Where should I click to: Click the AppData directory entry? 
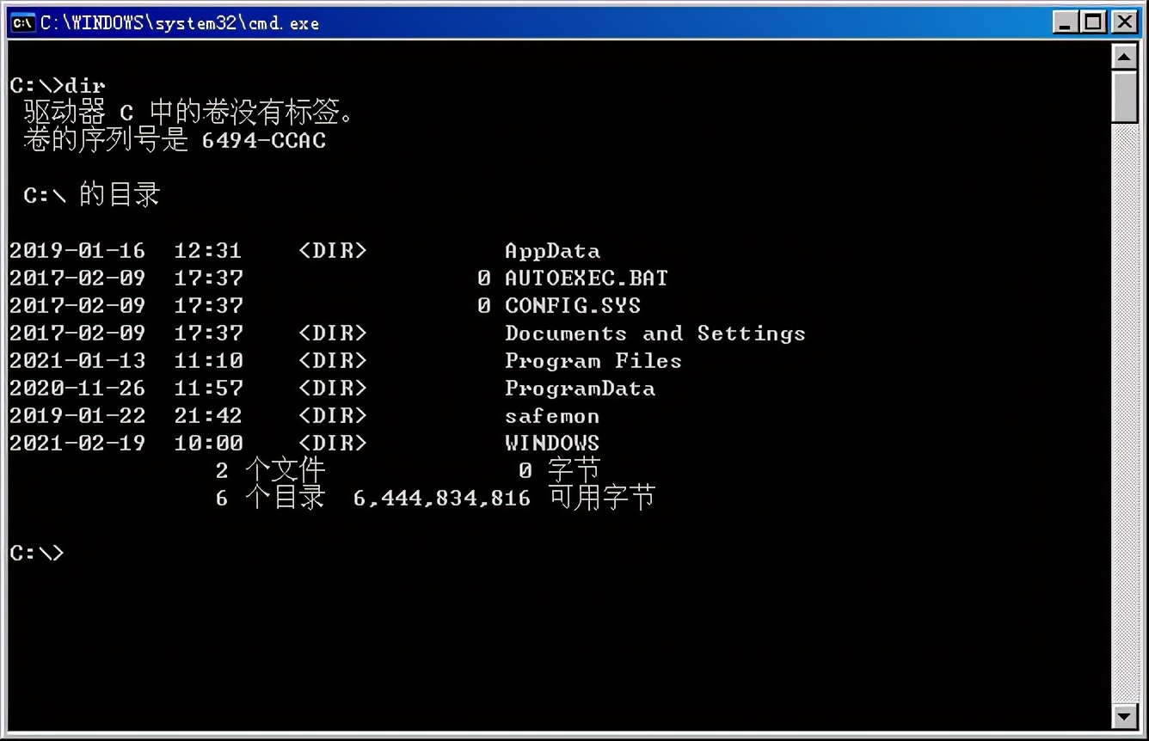[553, 250]
